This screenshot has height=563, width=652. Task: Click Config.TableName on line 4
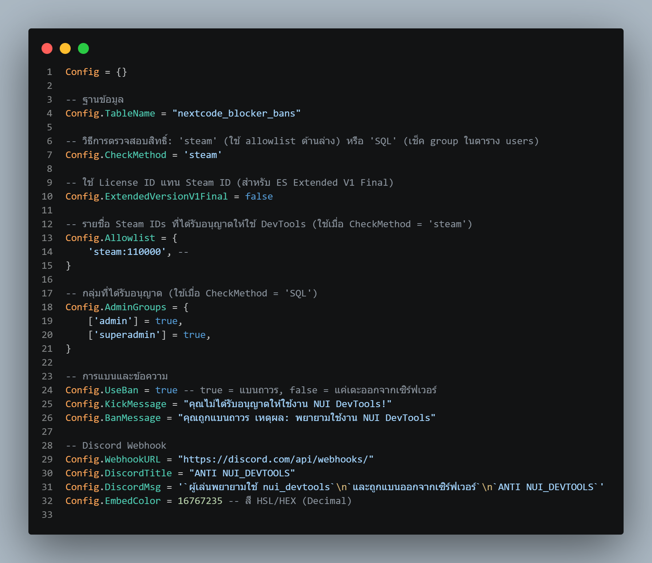coord(110,113)
